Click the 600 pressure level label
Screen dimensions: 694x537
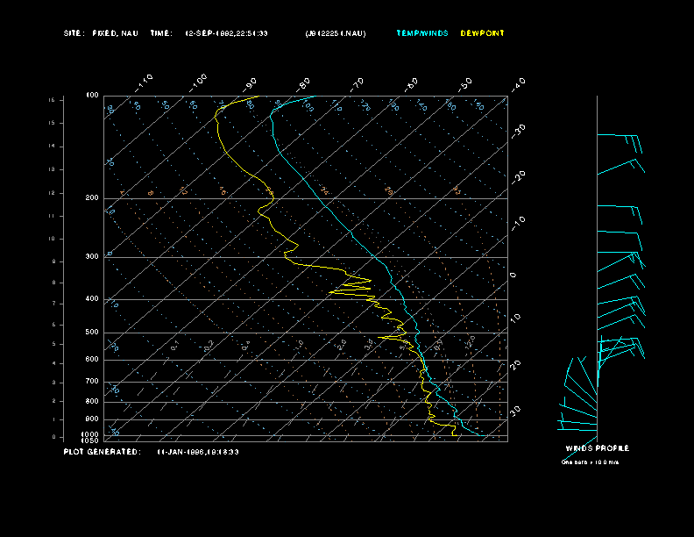[92, 360]
